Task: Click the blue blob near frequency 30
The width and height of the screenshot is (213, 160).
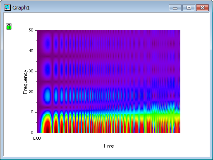Action: pyautogui.click(x=48, y=69)
